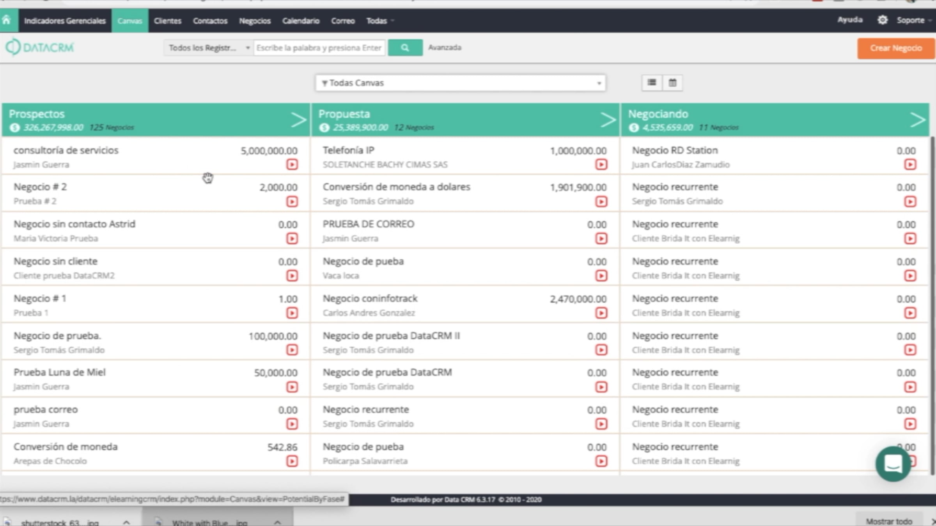
Task: Go to the Contactos tab
Action: (x=210, y=21)
